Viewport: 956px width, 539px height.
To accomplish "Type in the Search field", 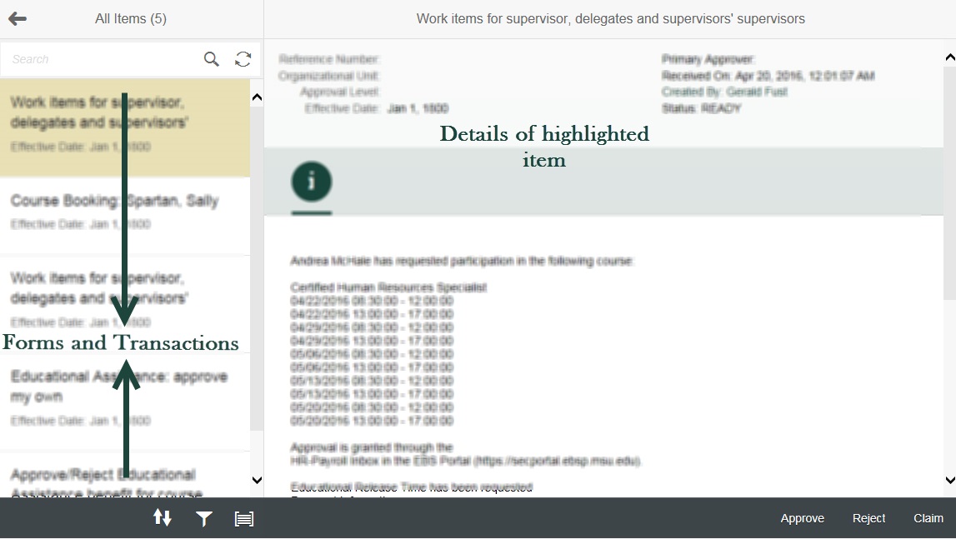I will click(100, 59).
